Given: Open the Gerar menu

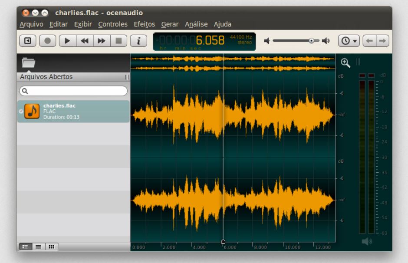Looking at the screenshot, I should point(170,24).
